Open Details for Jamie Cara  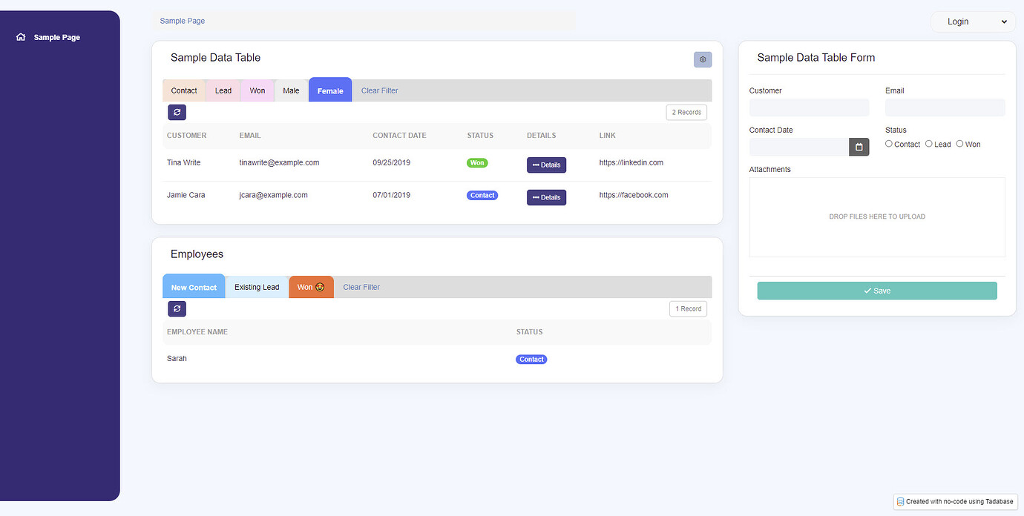[546, 197]
